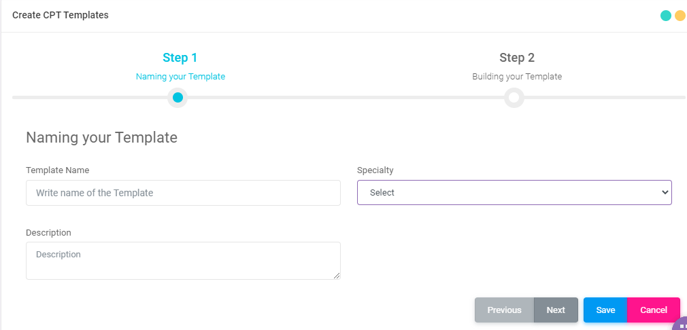Switch to the Step 1 heading
This screenshot has width=687, height=330.
(180, 58)
